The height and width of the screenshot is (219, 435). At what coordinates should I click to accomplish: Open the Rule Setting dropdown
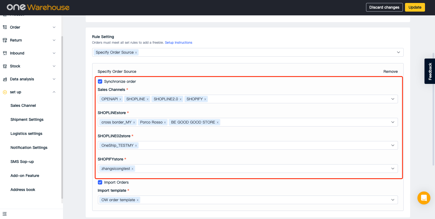pyautogui.click(x=248, y=52)
